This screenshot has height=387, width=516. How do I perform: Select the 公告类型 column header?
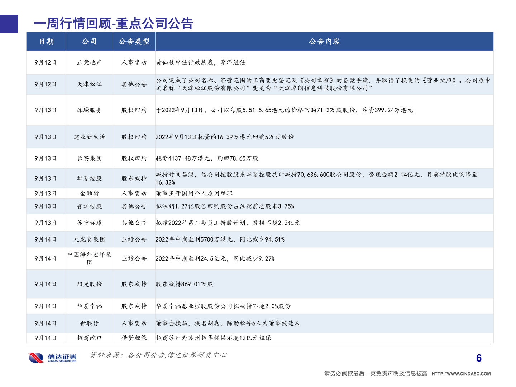(x=134, y=42)
